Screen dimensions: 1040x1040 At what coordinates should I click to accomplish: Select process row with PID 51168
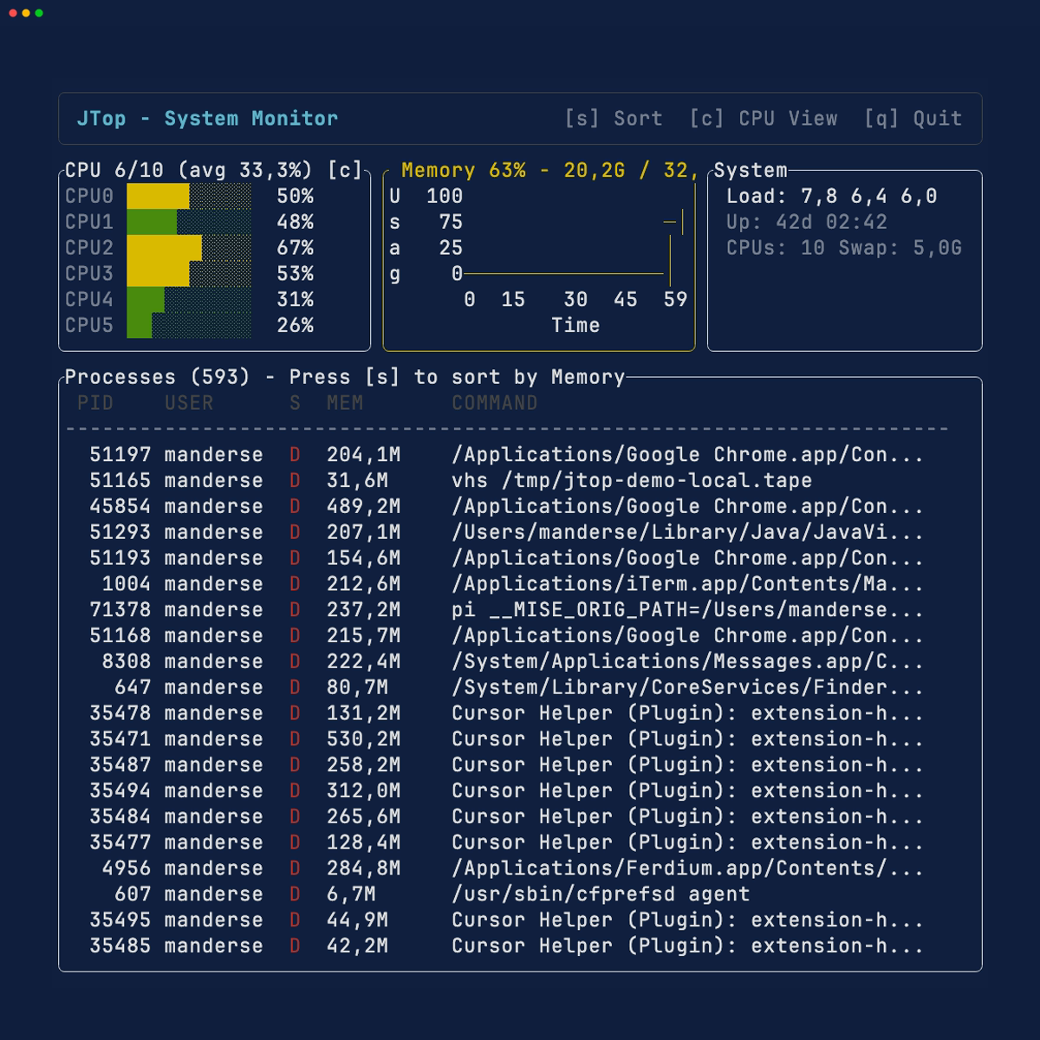point(507,635)
